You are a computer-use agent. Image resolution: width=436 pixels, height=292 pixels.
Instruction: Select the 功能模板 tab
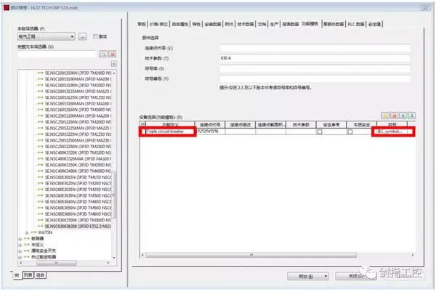click(x=310, y=24)
